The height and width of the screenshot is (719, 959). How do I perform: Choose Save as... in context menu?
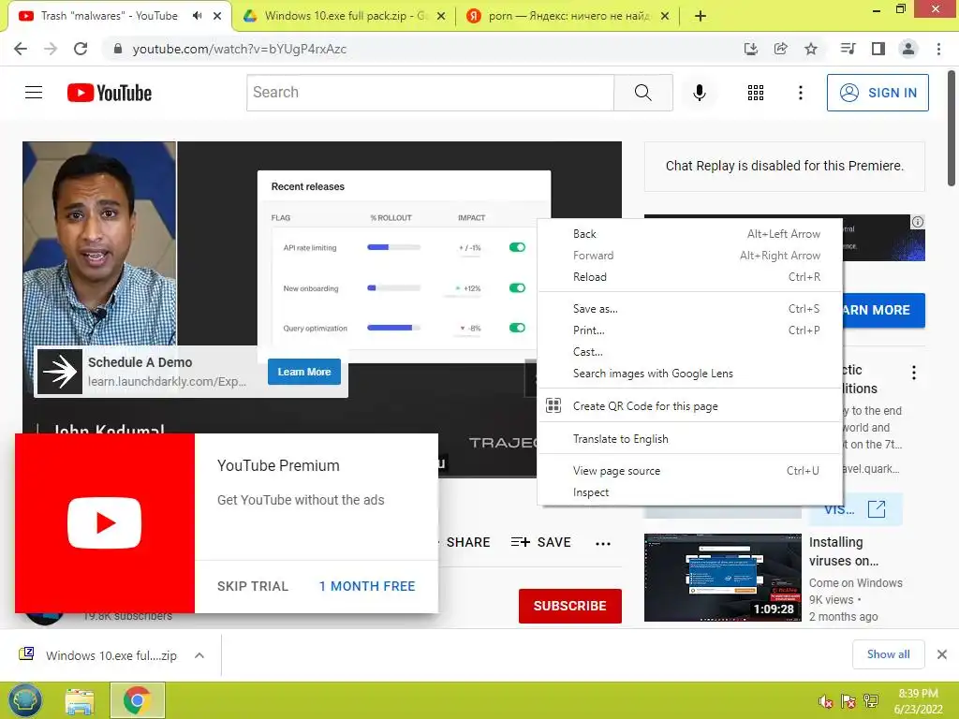(690, 309)
